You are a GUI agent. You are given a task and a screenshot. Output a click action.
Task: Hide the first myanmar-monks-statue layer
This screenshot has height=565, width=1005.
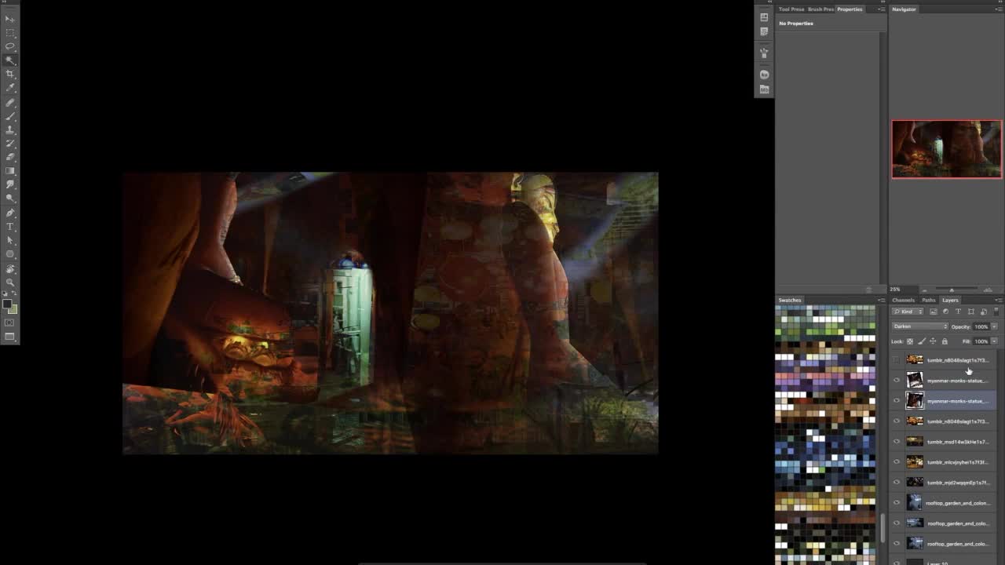tap(897, 381)
